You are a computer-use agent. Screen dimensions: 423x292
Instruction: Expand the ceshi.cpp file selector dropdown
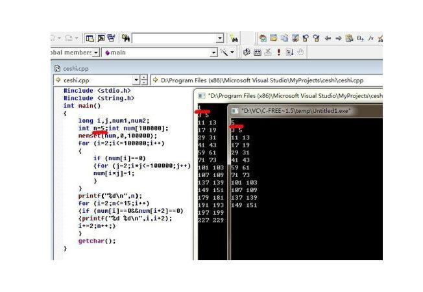click(x=136, y=80)
